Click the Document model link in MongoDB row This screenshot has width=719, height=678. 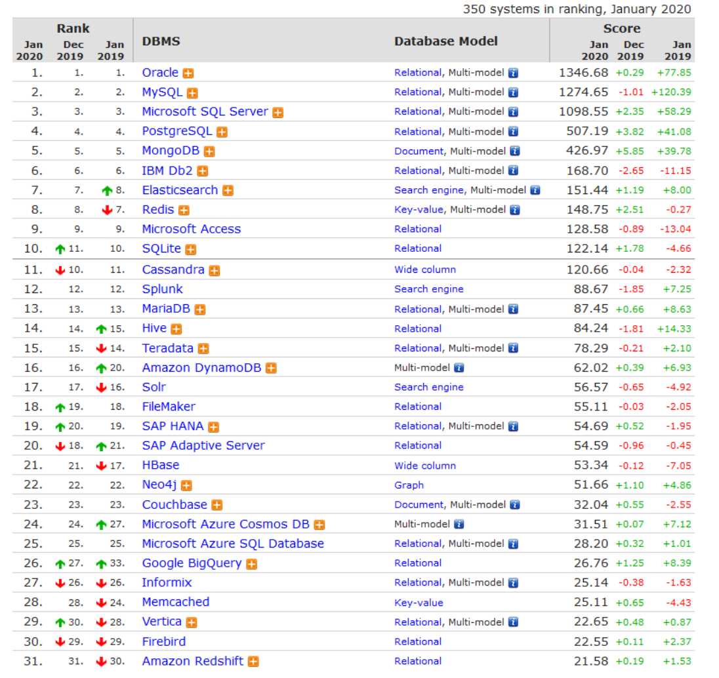(419, 151)
